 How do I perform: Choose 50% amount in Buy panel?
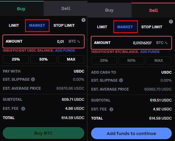(x=44, y=59)
